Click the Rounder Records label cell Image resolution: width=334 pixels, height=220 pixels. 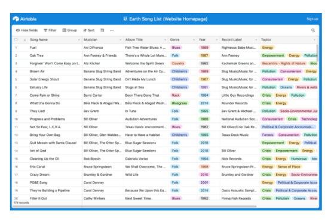240,103
